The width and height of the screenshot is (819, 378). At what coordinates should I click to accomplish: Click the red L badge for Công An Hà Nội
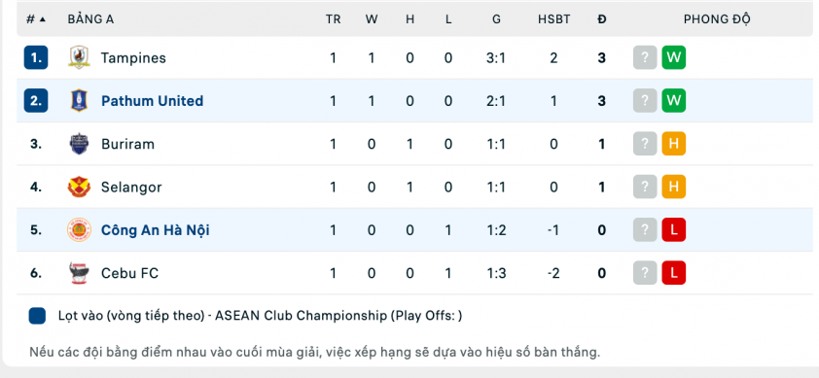click(x=674, y=229)
